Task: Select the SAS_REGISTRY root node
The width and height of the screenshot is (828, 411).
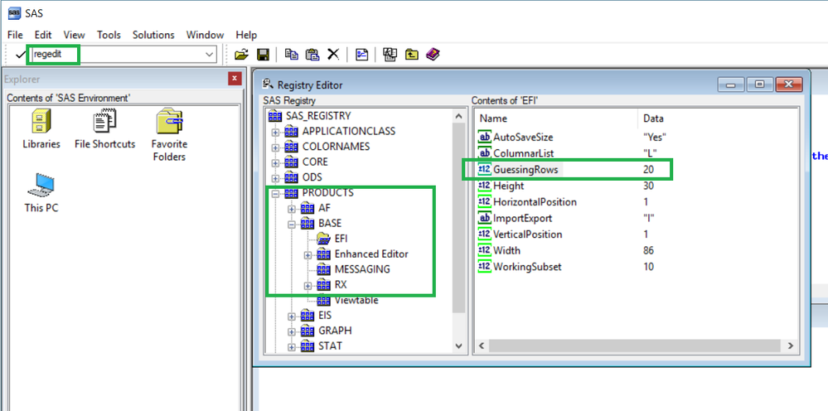Action: (309, 115)
